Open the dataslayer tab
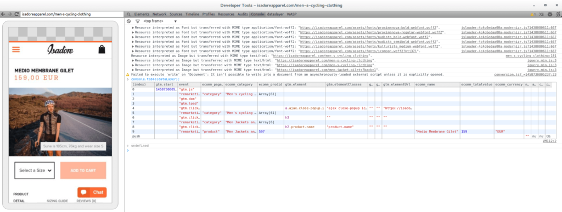 coord(276,14)
